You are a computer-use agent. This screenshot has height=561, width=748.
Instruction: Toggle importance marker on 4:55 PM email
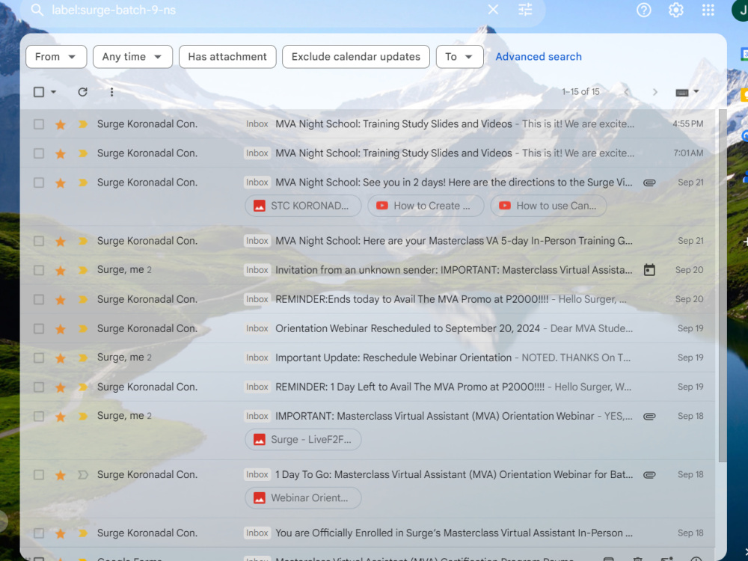coord(83,124)
